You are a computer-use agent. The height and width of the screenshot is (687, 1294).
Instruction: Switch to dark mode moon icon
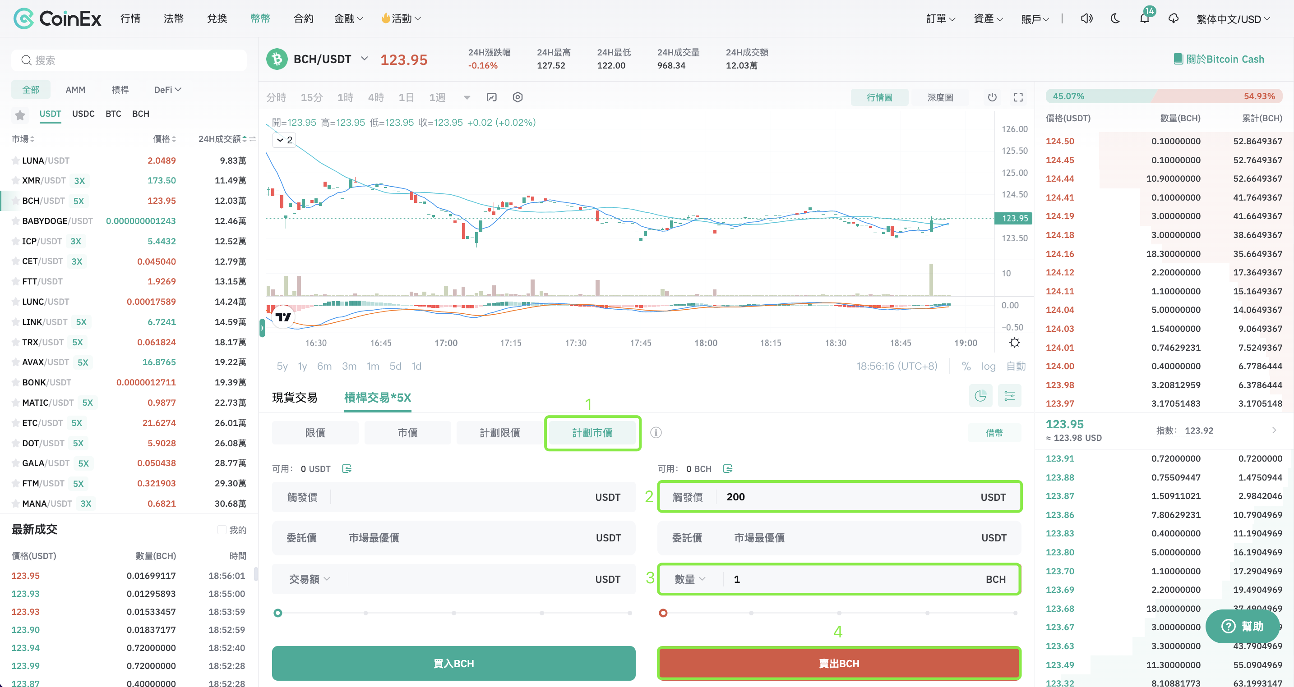coord(1115,18)
